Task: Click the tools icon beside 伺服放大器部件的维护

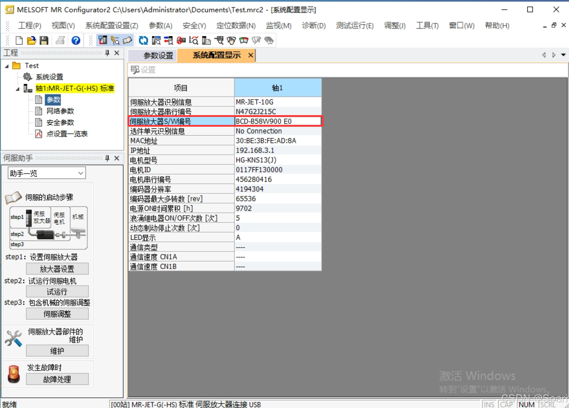Action: tap(14, 339)
